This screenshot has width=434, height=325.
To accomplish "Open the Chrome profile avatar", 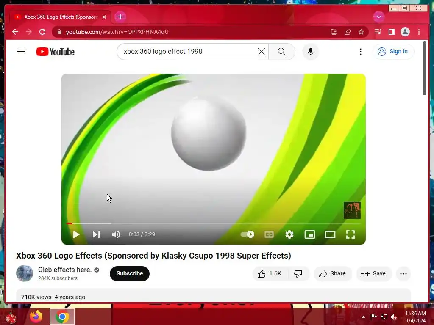I will 405,32.
